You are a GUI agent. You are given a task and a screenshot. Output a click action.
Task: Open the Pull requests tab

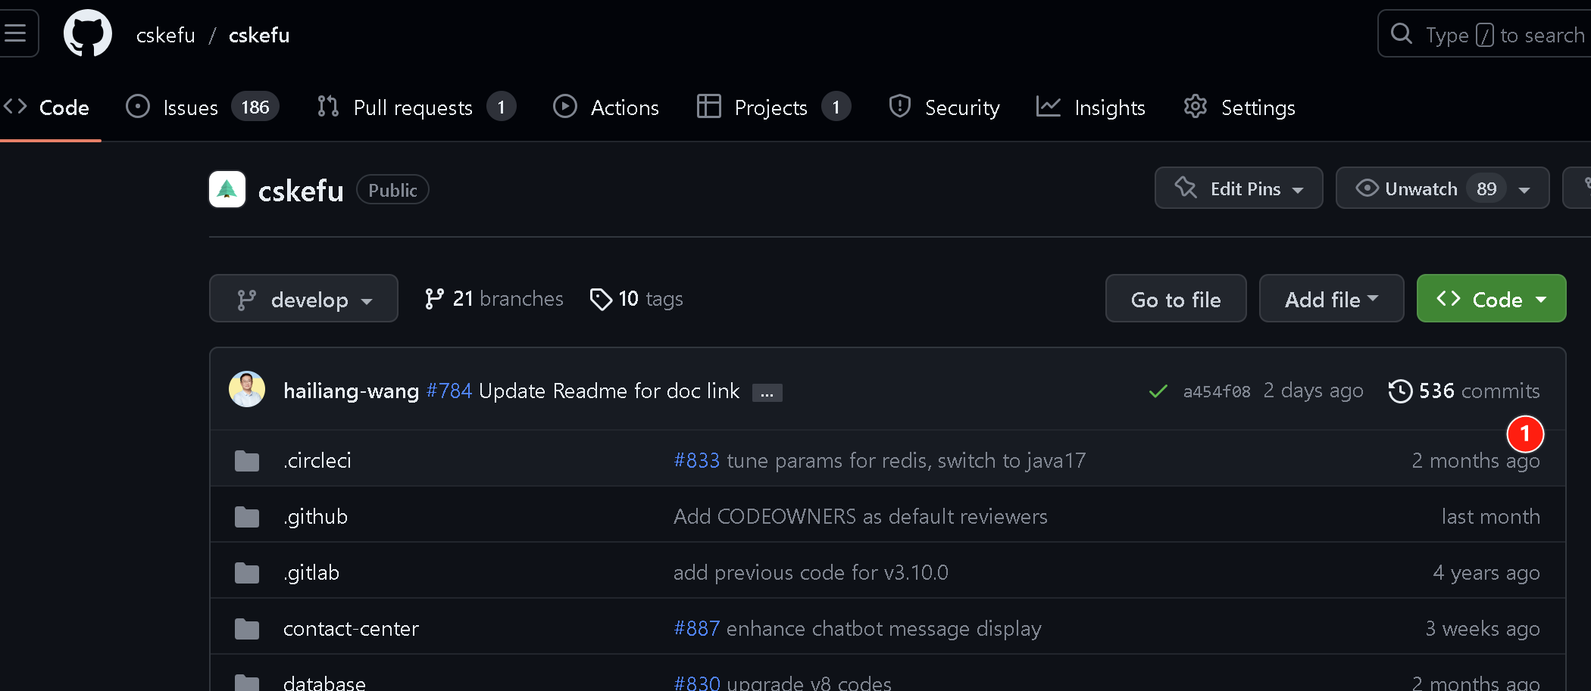tap(416, 107)
